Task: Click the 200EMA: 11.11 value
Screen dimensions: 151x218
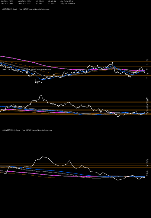Action: (24, 4)
